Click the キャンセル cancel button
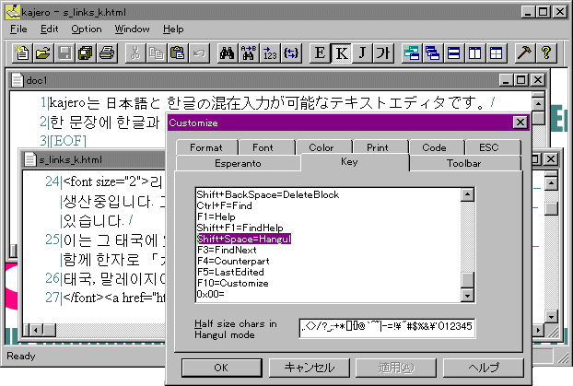Viewport: 573px width, 386px height. (310, 368)
